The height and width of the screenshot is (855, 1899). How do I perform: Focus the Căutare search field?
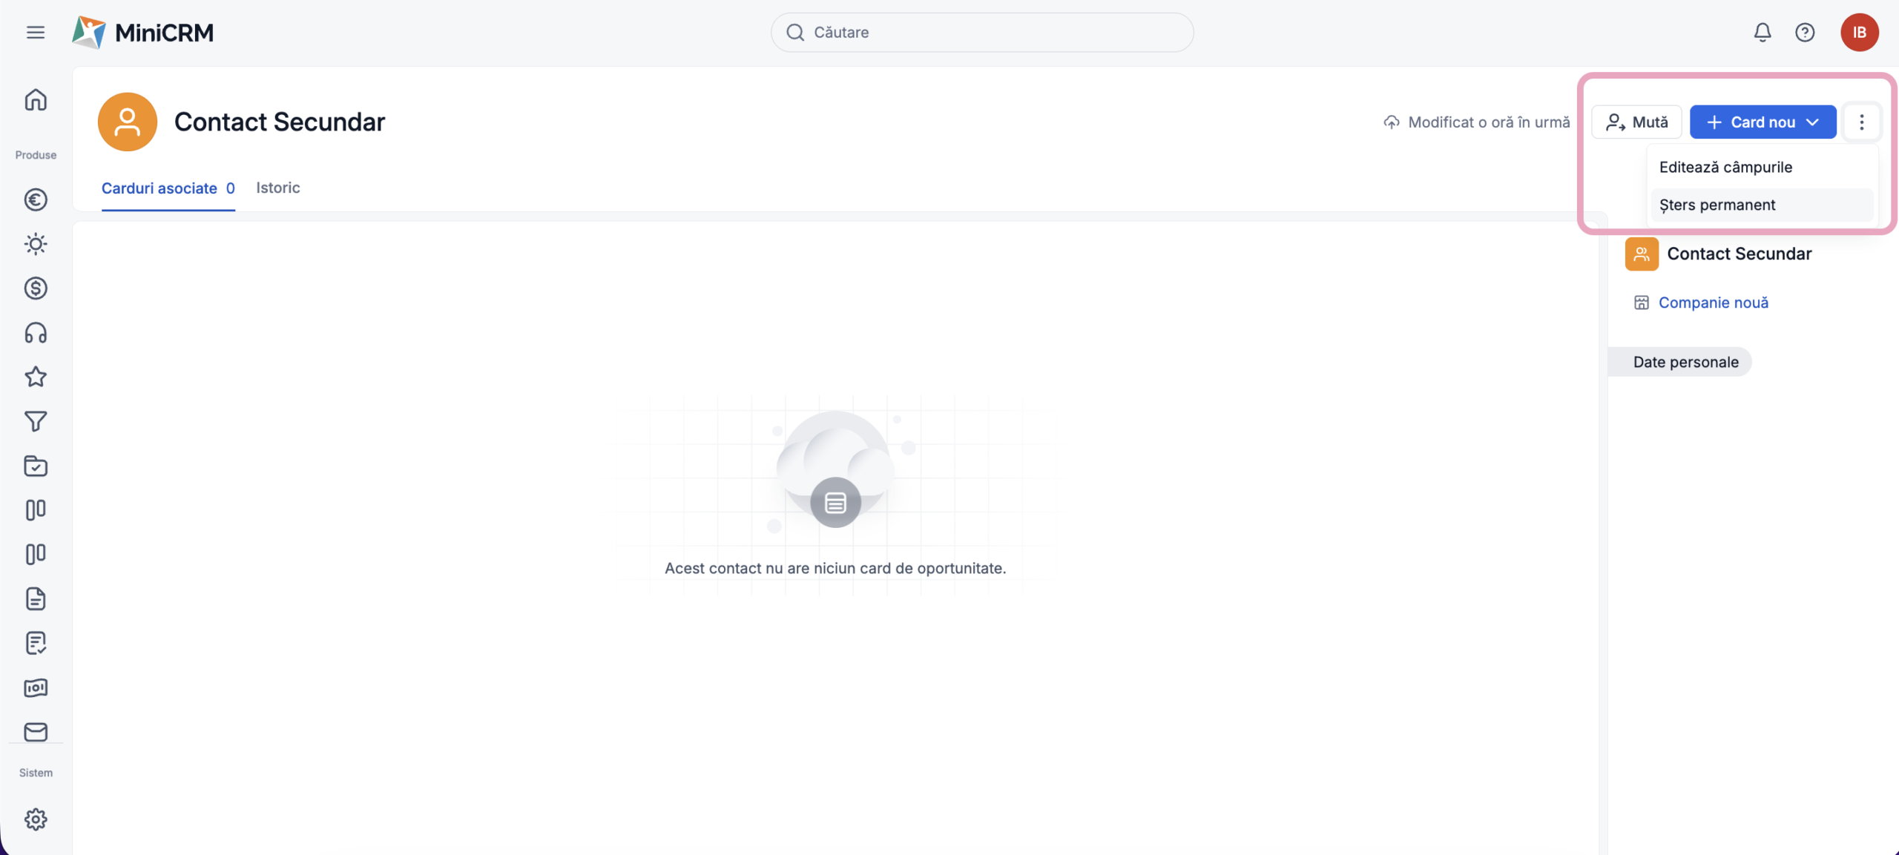coord(981,33)
